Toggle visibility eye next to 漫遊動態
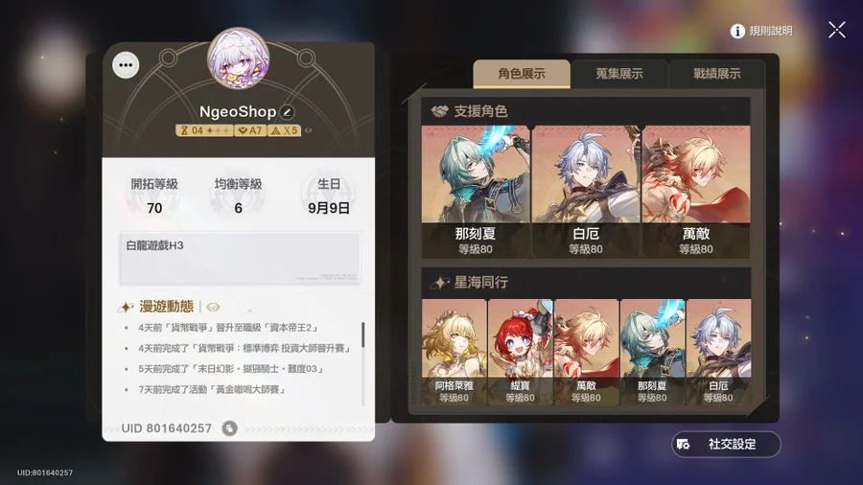This screenshot has height=485, width=863. click(213, 307)
